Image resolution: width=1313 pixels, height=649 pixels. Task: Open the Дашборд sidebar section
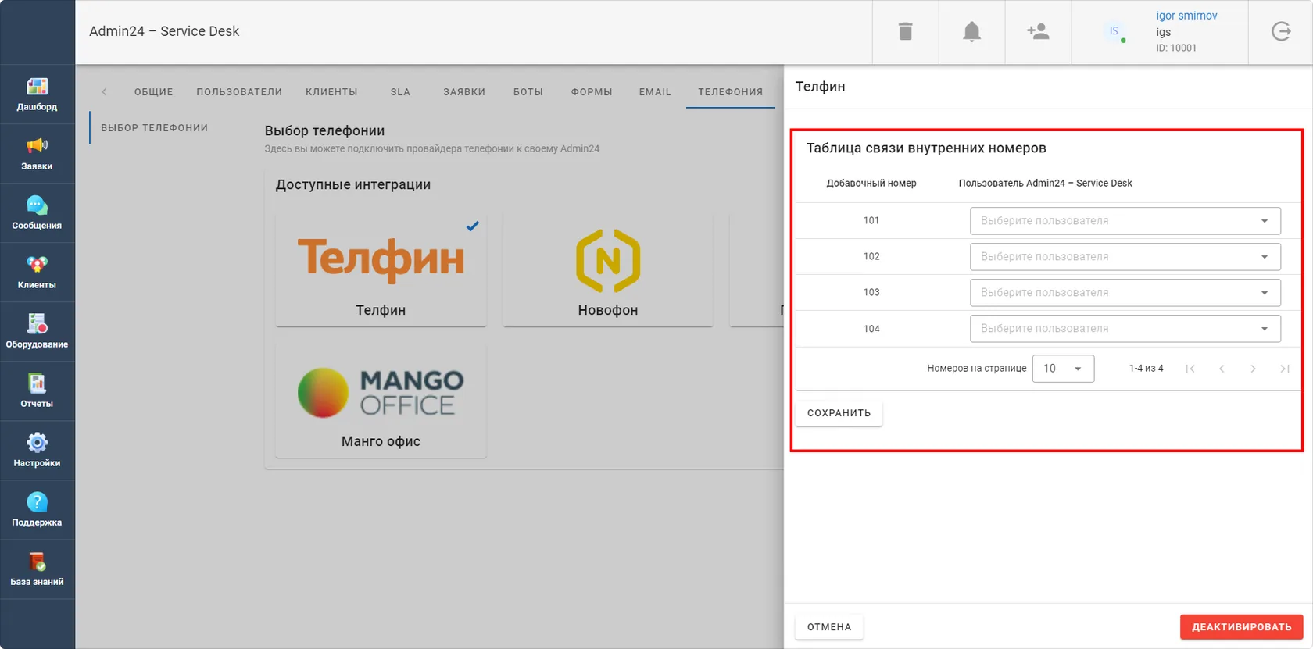(37, 94)
